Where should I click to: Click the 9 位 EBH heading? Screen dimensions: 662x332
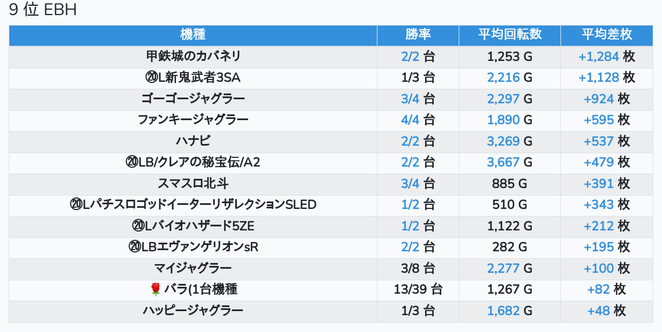(43, 10)
